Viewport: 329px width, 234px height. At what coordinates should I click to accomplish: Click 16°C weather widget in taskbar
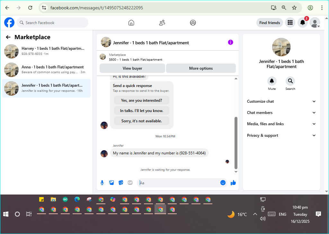click(237, 214)
